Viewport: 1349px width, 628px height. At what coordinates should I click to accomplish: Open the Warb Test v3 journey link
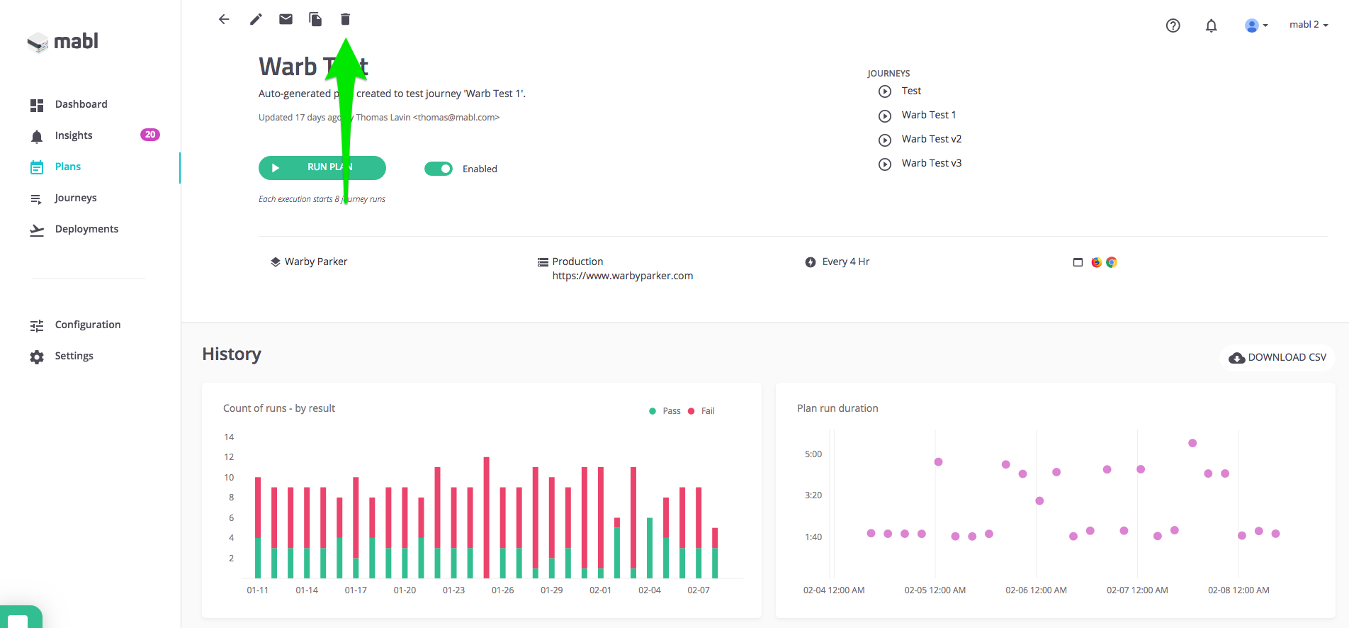(x=932, y=163)
